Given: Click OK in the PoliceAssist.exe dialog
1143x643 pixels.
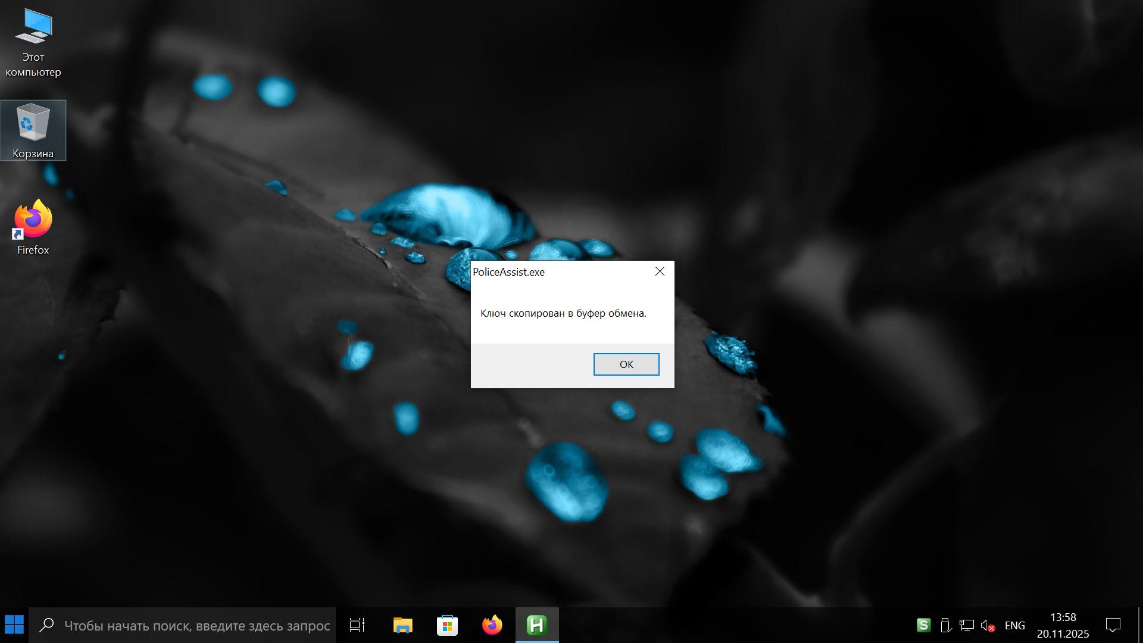Looking at the screenshot, I should [x=626, y=364].
